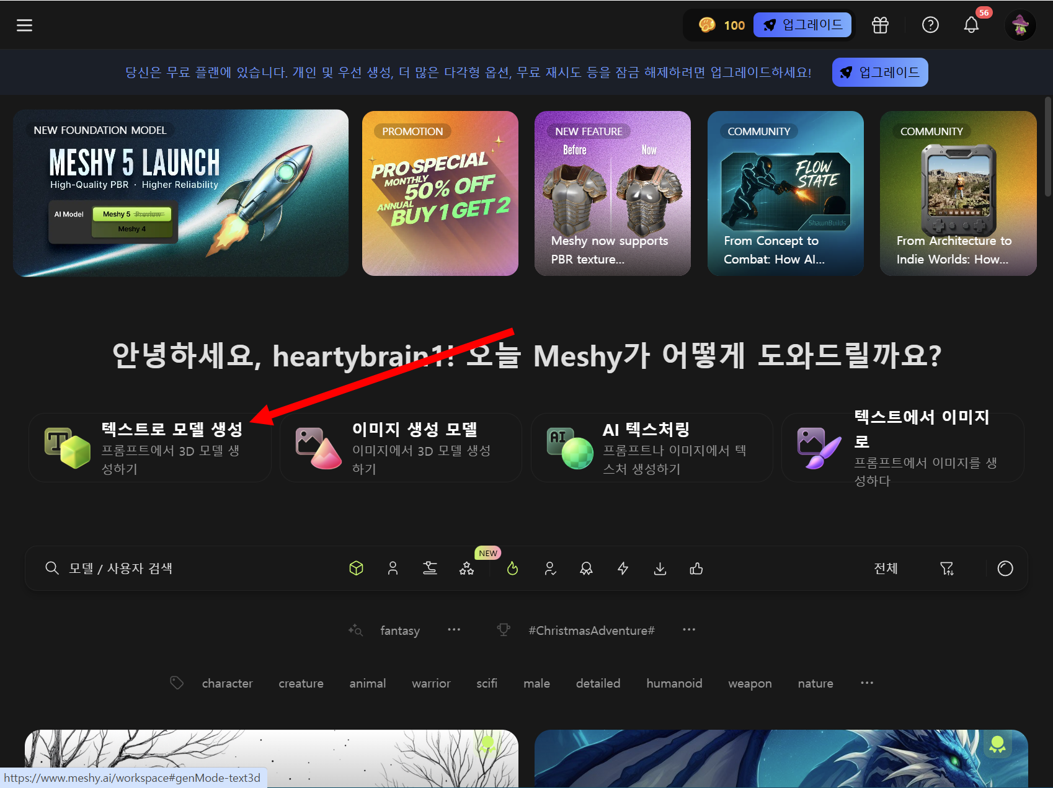Filter by the scifi tag
This screenshot has width=1053, height=788.
tap(487, 683)
